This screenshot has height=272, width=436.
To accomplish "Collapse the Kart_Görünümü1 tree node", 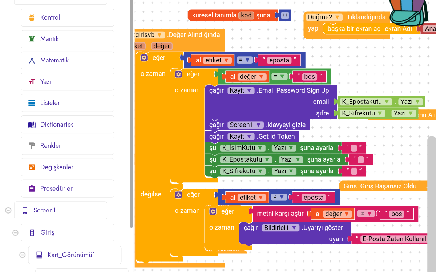I will [x=22, y=255].
